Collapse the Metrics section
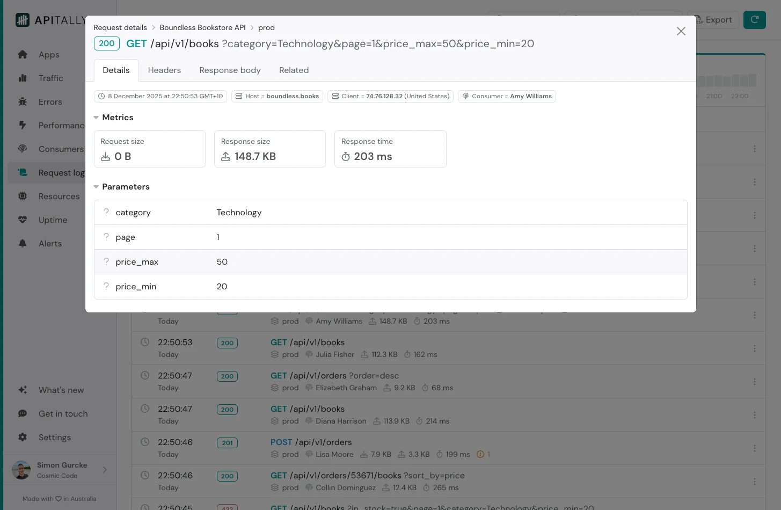 pyautogui.click(x=96, y=118)
